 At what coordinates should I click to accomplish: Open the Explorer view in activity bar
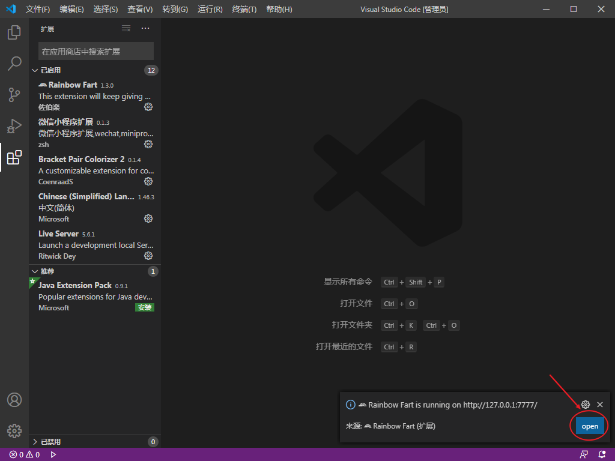tap(14, 32)
